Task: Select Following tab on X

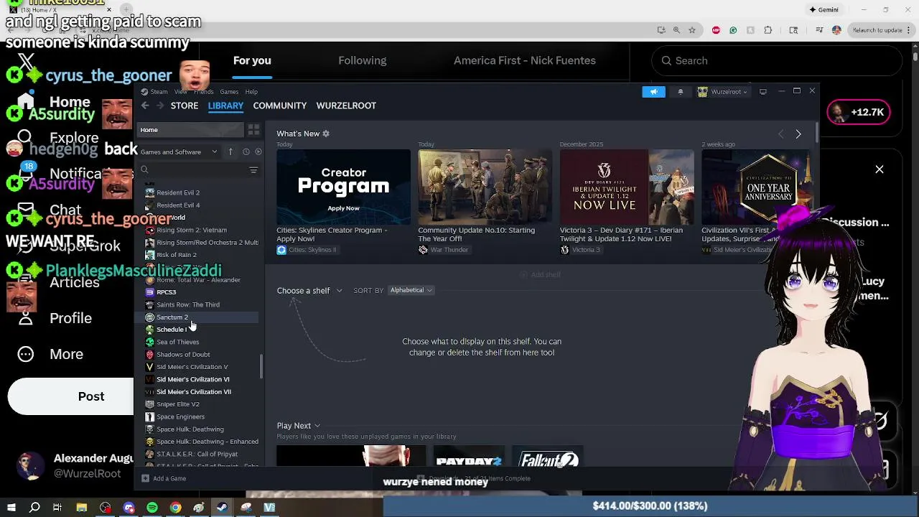Action: 363,60
